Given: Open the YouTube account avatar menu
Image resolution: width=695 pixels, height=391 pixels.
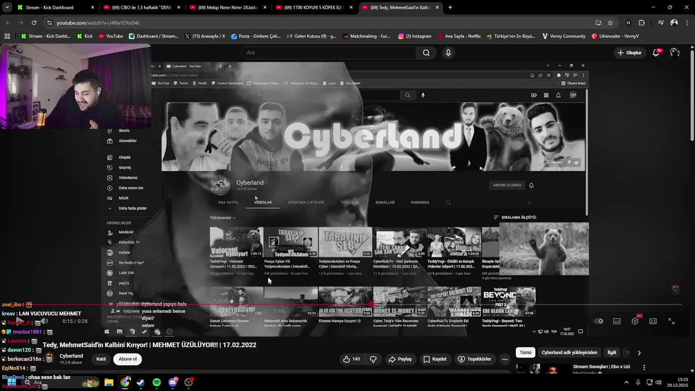Looking at the screenshot, I should 675,53.
